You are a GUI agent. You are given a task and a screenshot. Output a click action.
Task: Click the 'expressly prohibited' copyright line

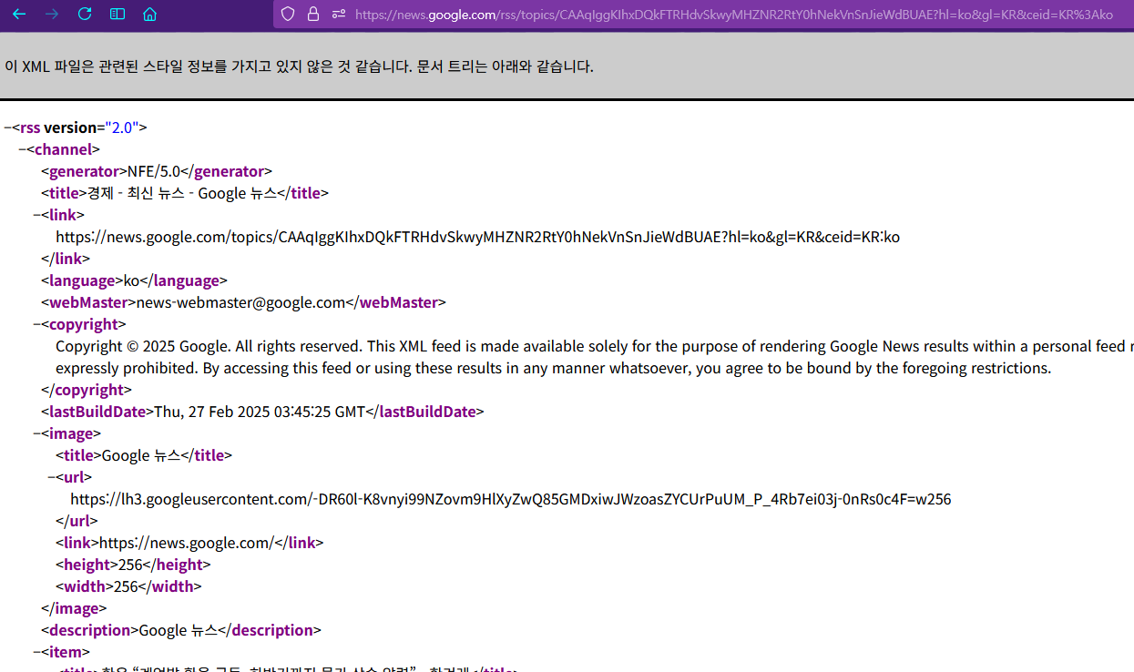(x=553, y=368)
